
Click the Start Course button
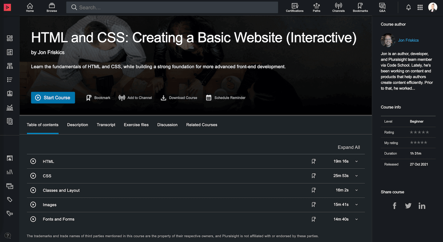tap(53, 97)
